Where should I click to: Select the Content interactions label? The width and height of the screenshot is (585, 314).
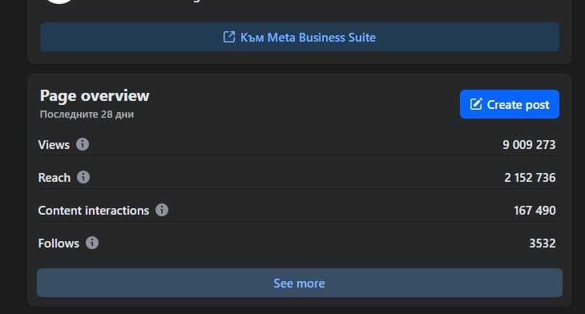[x=93, y=211]
